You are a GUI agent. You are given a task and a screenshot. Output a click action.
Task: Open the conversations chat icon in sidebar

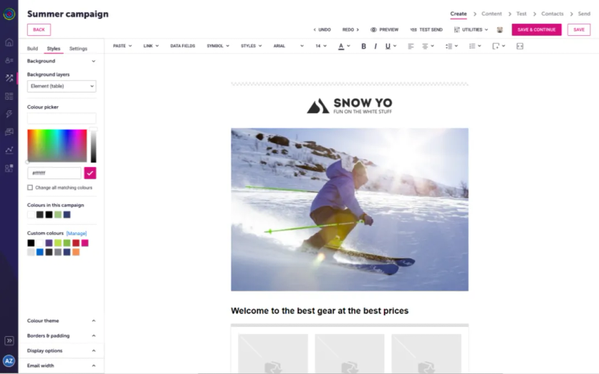coord(9,132)
